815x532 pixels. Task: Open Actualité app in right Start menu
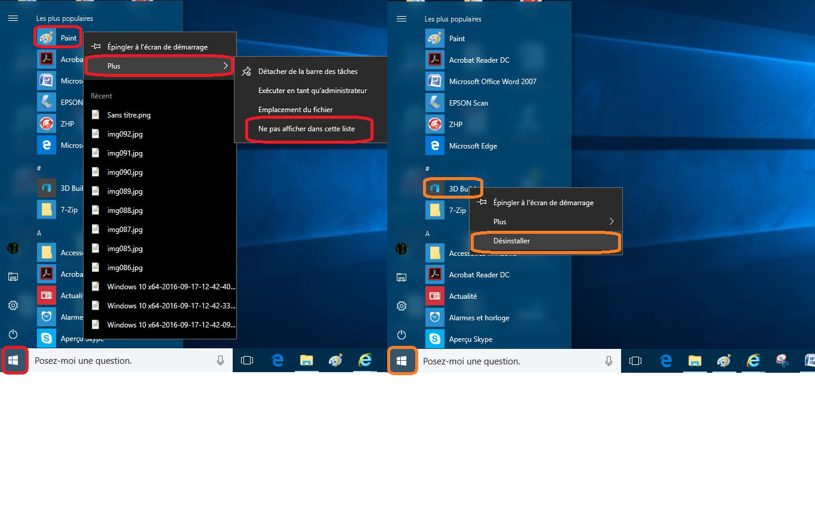(451, 296)
